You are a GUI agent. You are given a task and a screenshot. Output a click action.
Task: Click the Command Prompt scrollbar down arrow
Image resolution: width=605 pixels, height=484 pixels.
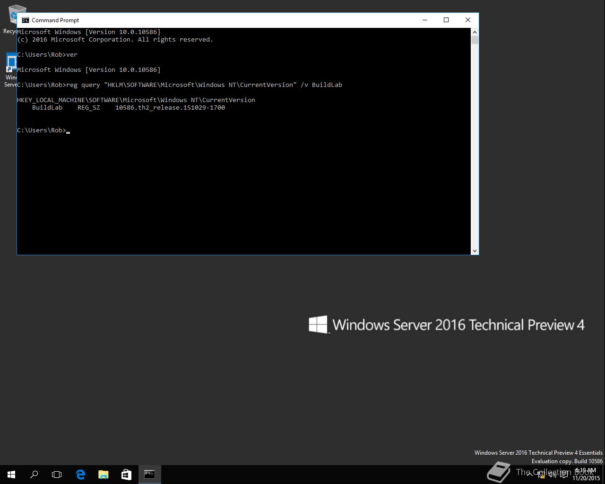(x=475, y=251)
